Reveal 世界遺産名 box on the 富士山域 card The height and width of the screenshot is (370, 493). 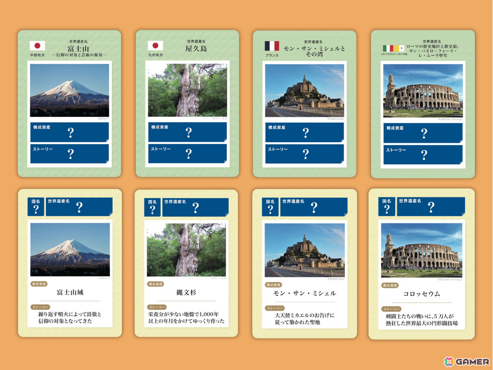79,207
